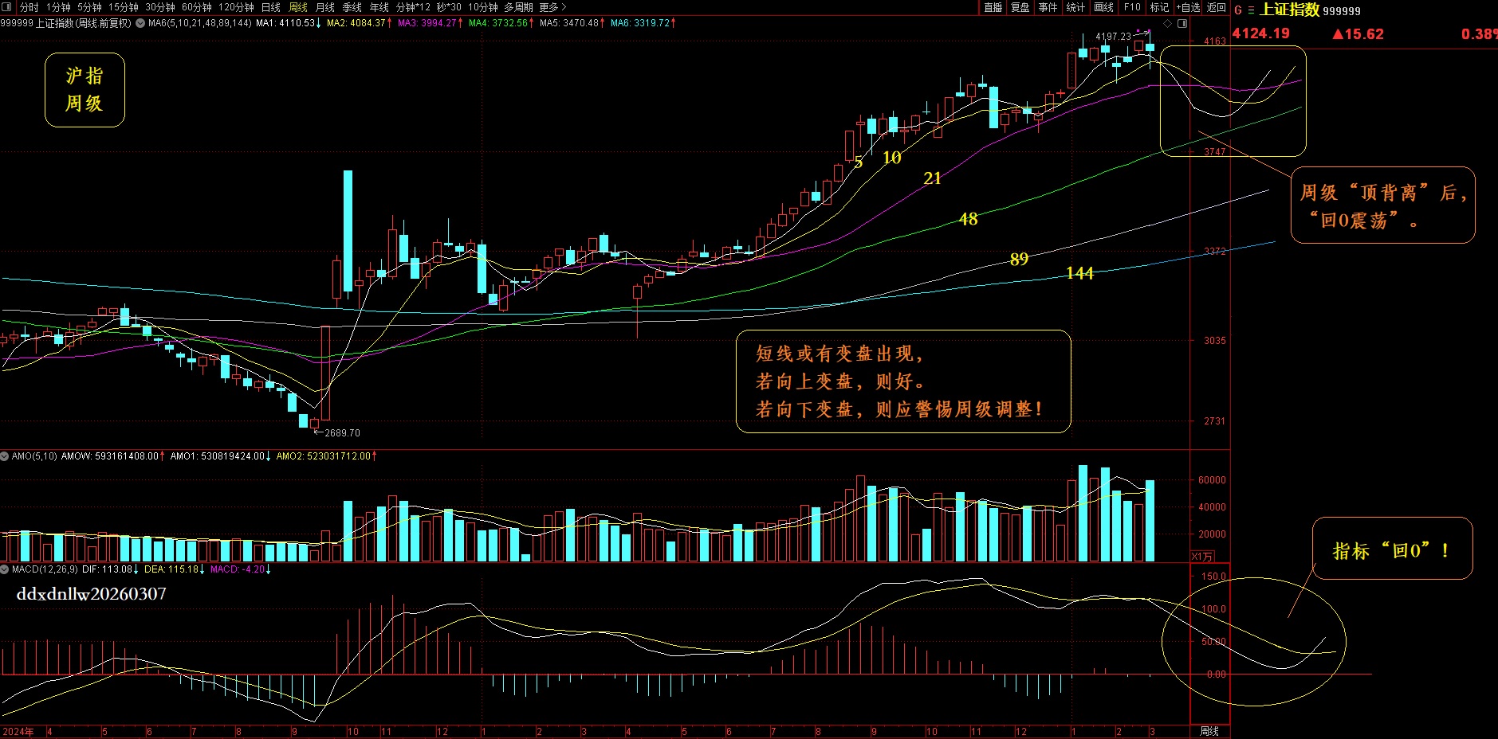Click the red G icon beside 上证指数
This screenshot has width=1498, height=739.
pyautogui.click(x=1238, y=10)
